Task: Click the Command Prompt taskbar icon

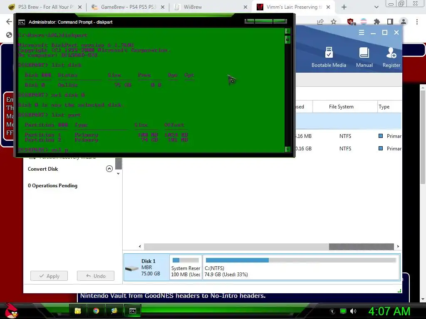Action: [132, 311]
